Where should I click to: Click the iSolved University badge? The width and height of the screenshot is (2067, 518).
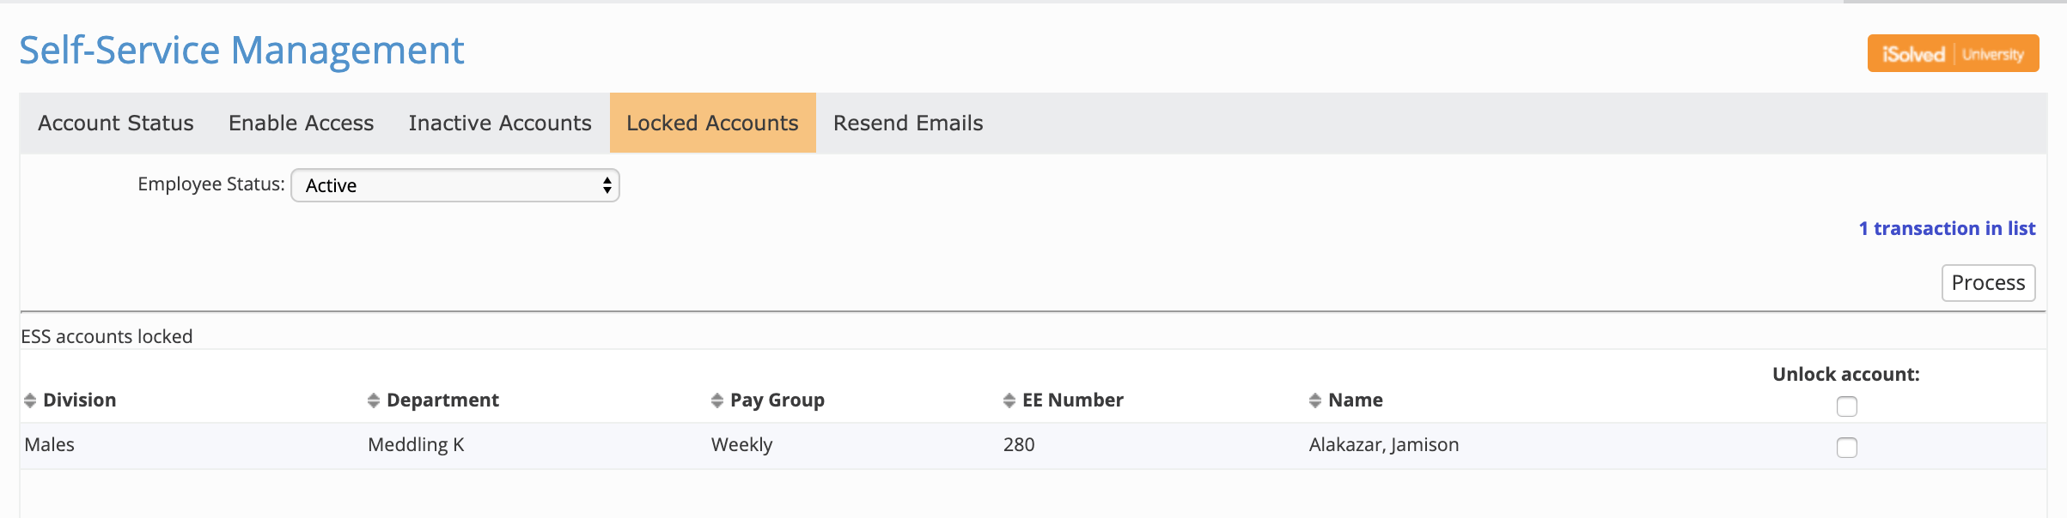1952,52
